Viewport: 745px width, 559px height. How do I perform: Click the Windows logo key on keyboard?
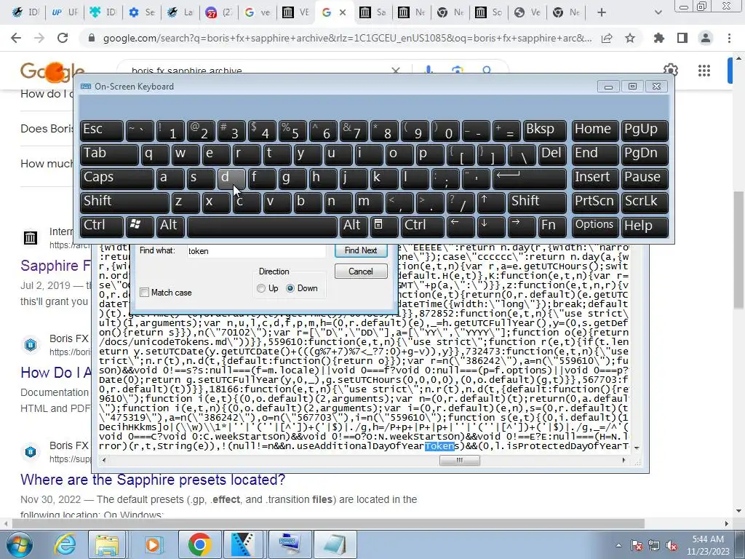139,226
